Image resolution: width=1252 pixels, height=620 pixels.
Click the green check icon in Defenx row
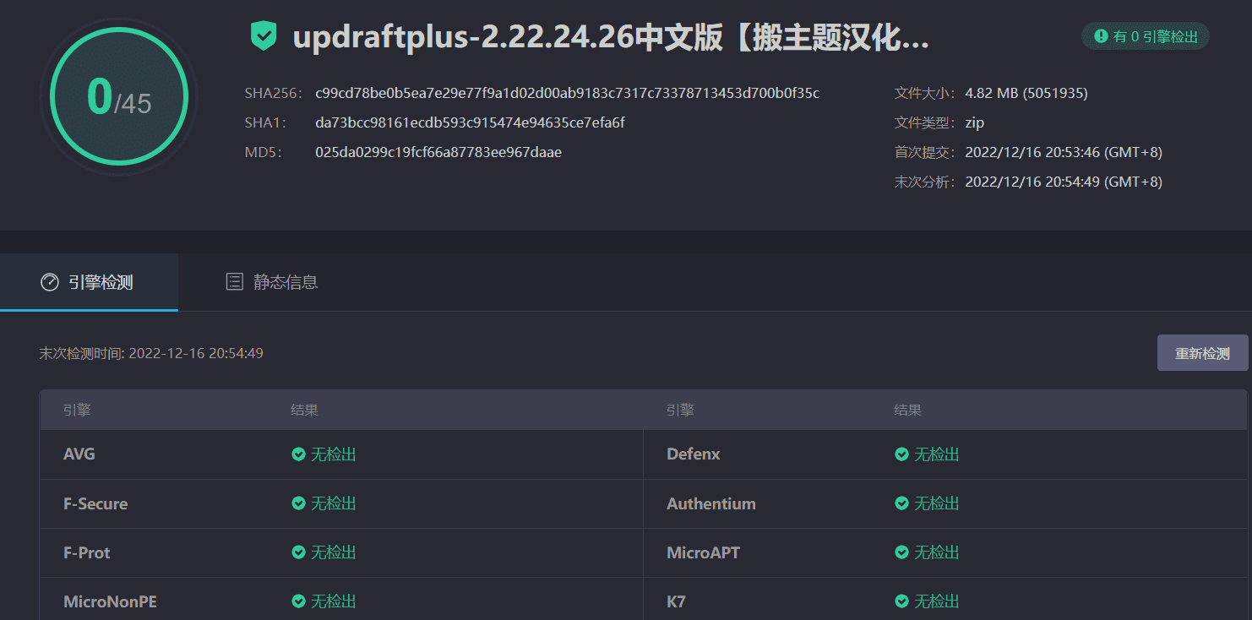point(901,454)
